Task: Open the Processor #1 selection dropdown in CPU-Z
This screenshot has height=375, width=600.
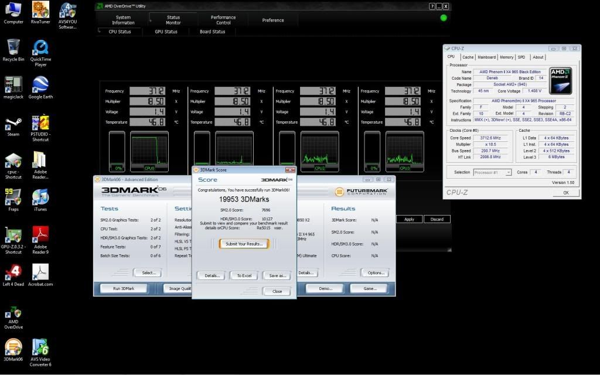Action: coord(492,173)
